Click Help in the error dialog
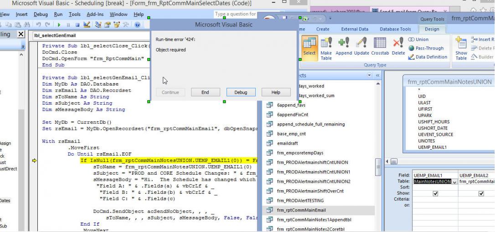The image size is (495, 232). tap(276, 92)
